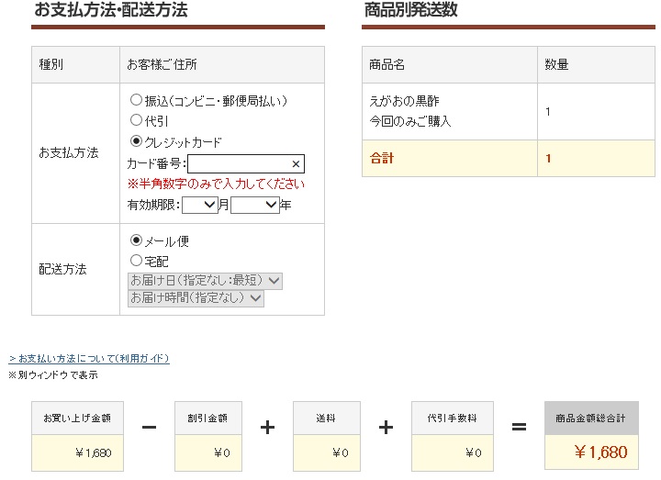The height and width of the screenshot is (480, 661).
Task: Click the minus sign before 割引金額
Action: (x=149, y=428)
